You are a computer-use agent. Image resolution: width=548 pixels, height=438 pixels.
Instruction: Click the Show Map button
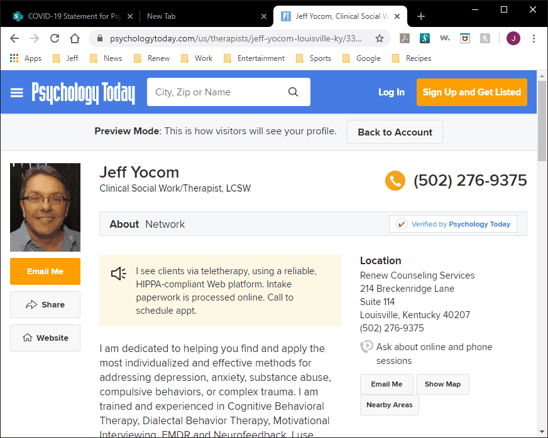(442, 384)
